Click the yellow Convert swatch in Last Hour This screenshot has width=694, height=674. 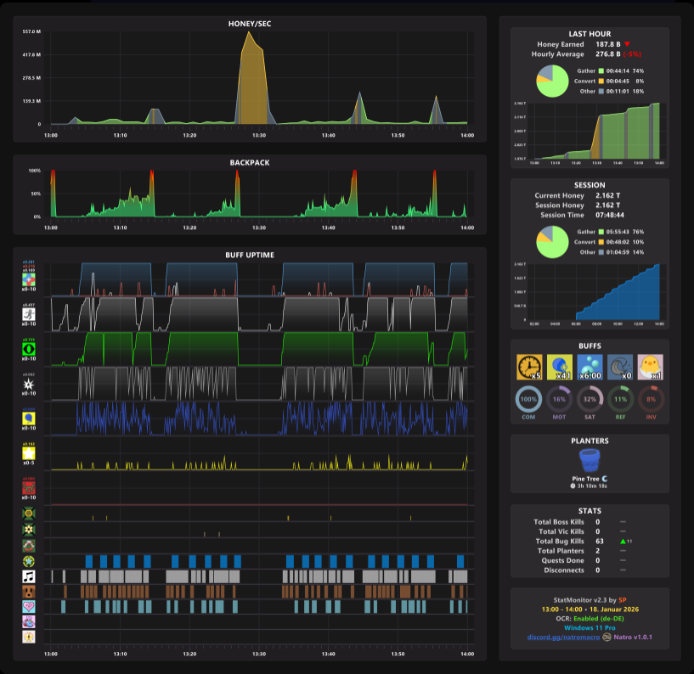click(x=601, y=81)
